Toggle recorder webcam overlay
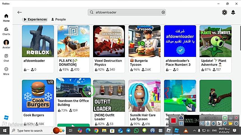 point(213,123)
